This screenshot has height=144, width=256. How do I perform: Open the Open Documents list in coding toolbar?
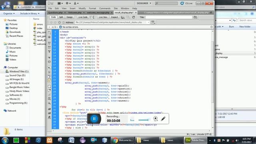coord(49,33)
